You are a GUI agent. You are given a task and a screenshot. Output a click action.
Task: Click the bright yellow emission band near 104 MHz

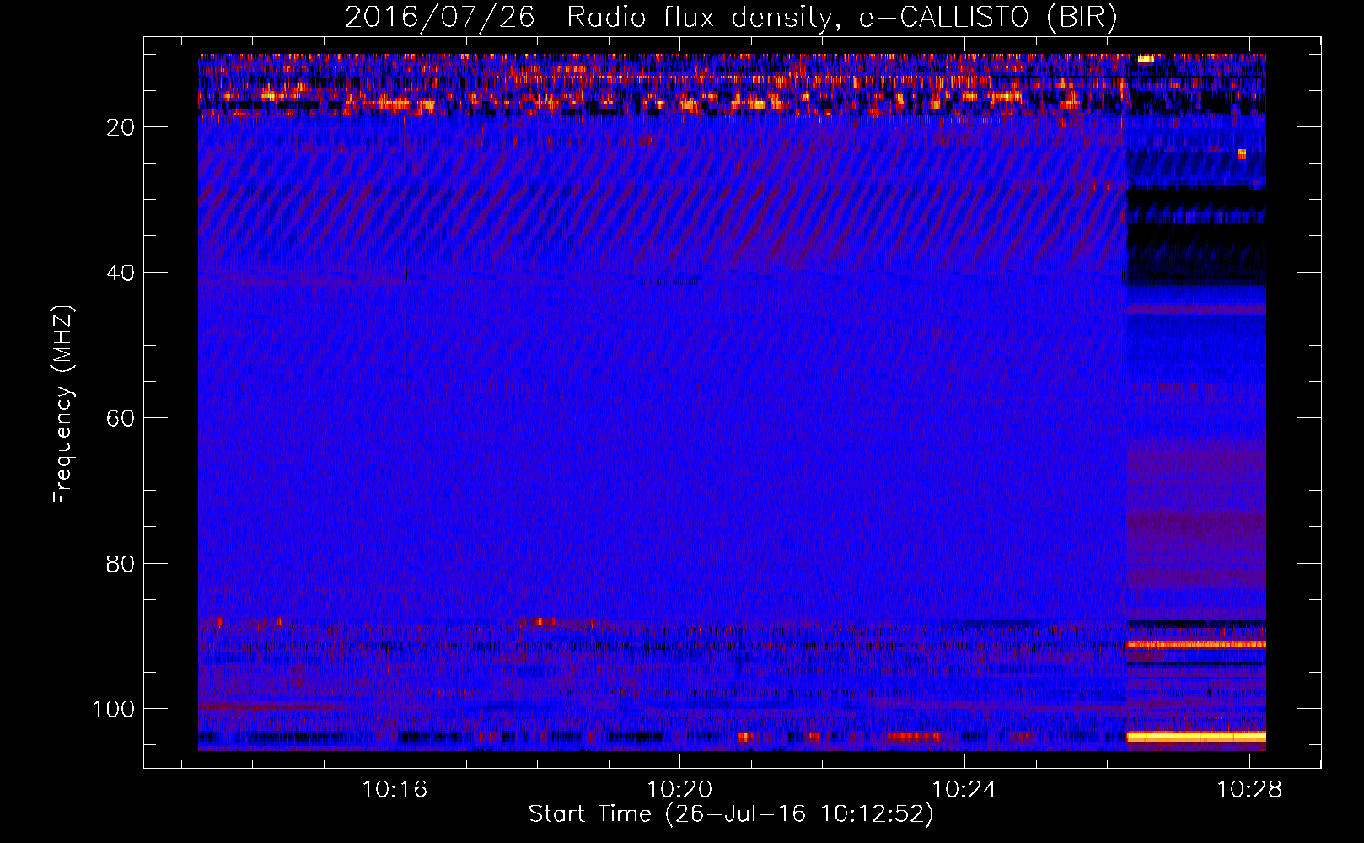(x=1196, y=737)
